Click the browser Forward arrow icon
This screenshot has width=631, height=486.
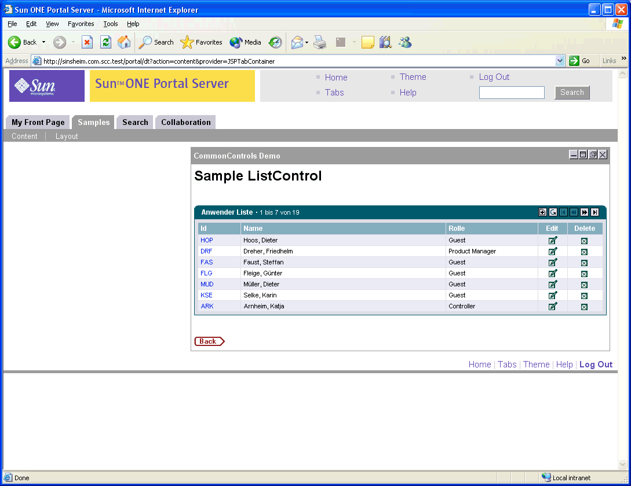click(x=60, y=42)
